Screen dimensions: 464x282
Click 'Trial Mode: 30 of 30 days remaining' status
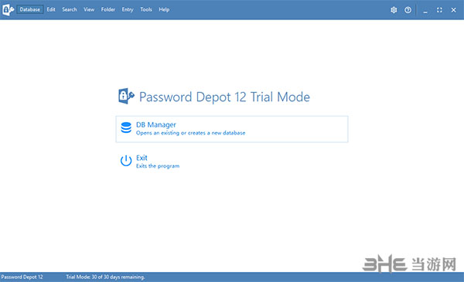click(105, 277)
